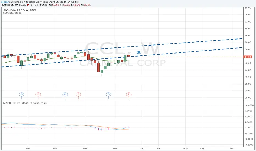Click the 76.00 price axis label

pos(248,15)
